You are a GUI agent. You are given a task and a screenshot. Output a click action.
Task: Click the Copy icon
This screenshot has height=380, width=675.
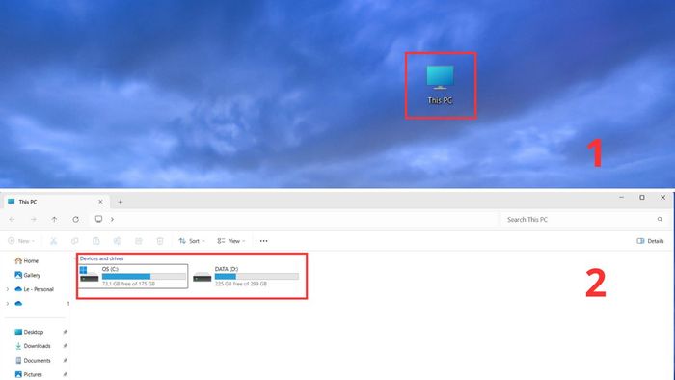click(x=75, y=241)
